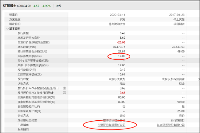Click price change -4.99% in header
The width and height of the screenshot is (200, 133).
click(x=46, y=6)
